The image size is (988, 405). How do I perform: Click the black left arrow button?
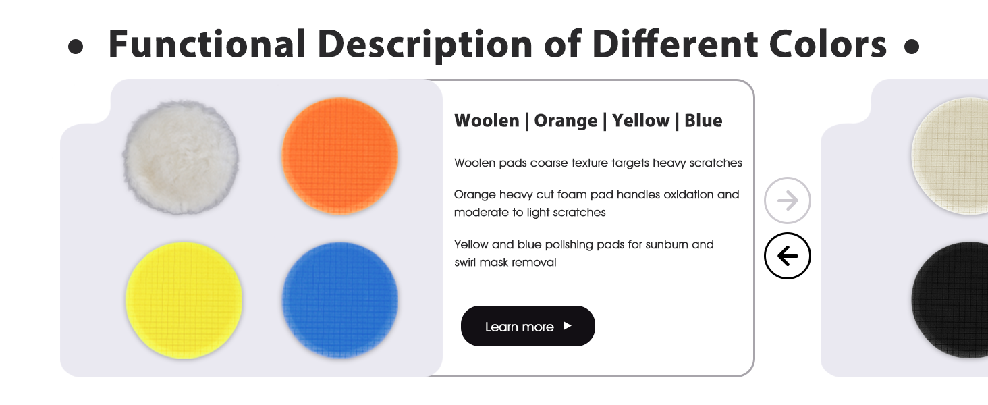(x=787, y=256)
